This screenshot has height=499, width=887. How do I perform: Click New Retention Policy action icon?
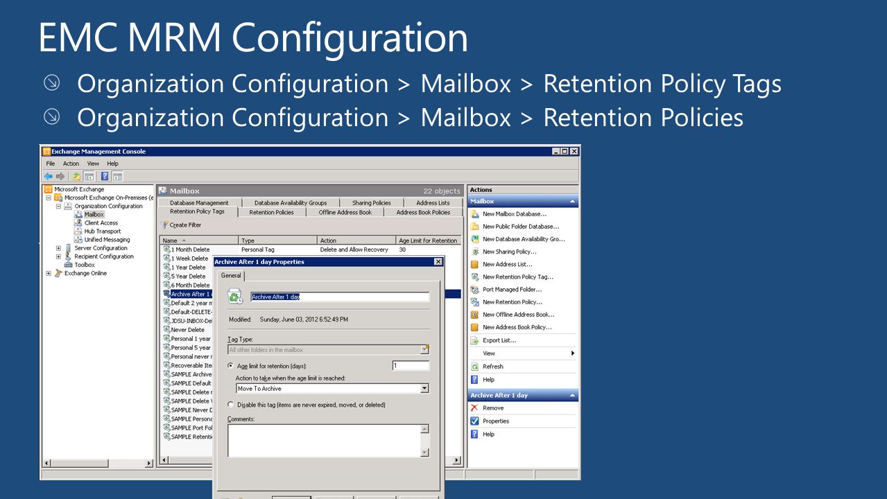[475, 302]
